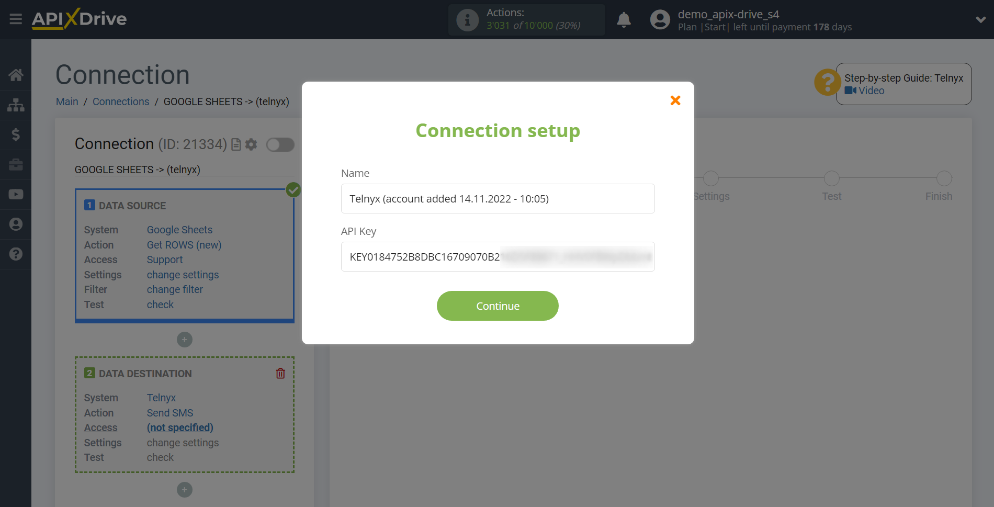Click the Telnyx system link
The height and width of the screenshot is (507, 994).
[161, 398]
